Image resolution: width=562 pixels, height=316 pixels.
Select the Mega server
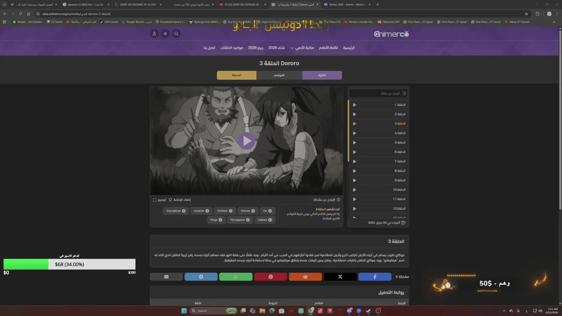coord(216,220)
